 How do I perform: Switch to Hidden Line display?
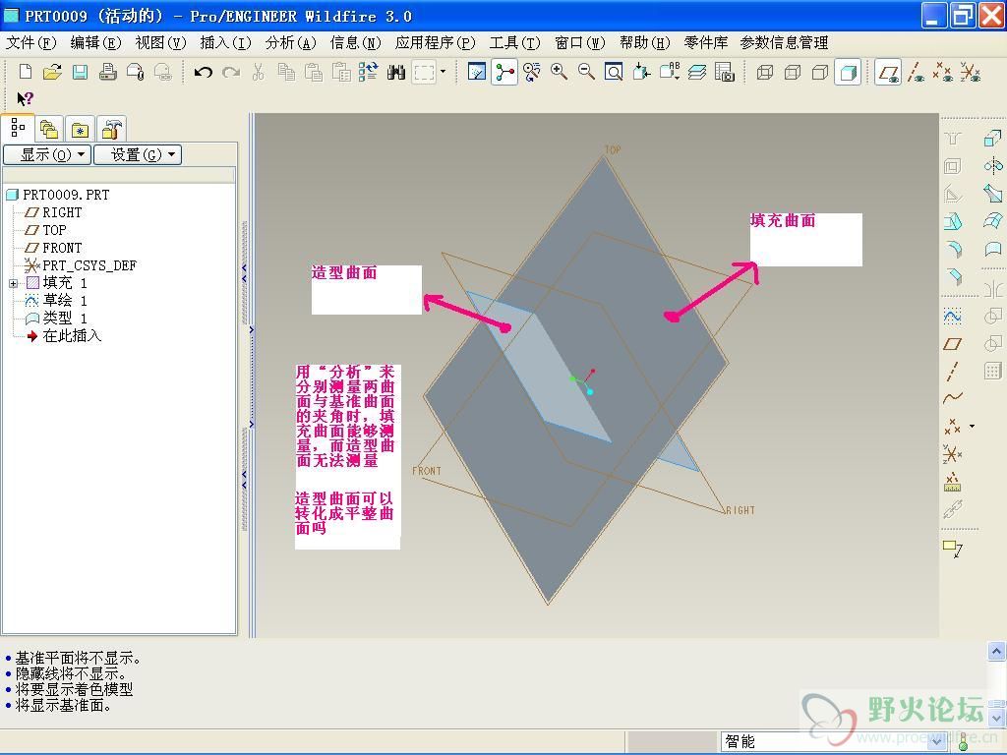coord(793,72)
